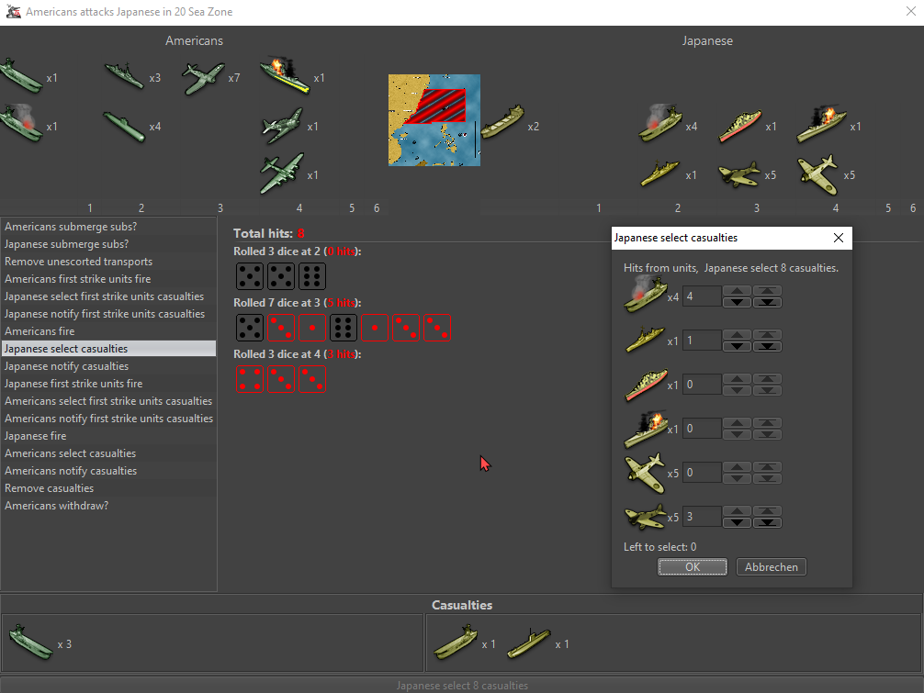This screenshot has width=924, height=693.
Task: Select 'Americans first strike units fire' step
Action: point(109,279)
